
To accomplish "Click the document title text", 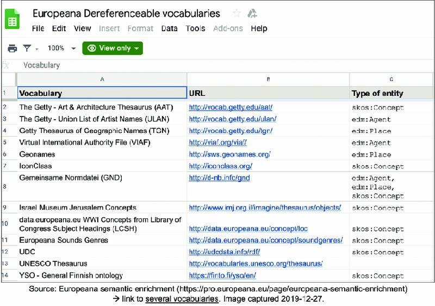I will (x=126, y=13).
